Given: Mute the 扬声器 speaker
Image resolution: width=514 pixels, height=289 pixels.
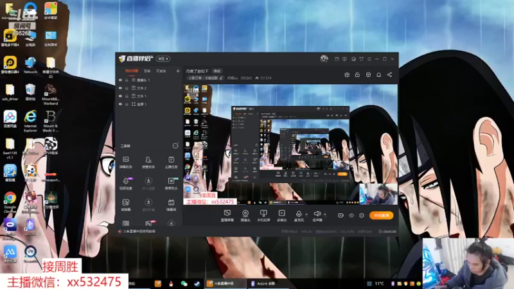Looking at the screenshot, I should click(317, 216).
